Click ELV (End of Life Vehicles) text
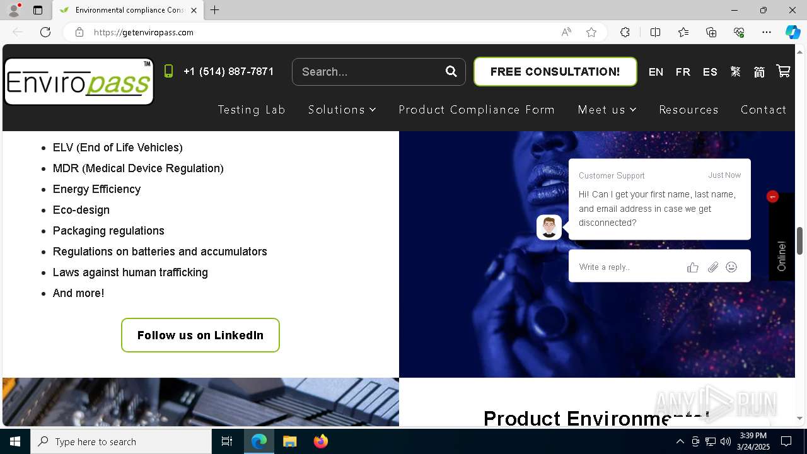This screenshot has width=807, height=454. pos(118,148)
